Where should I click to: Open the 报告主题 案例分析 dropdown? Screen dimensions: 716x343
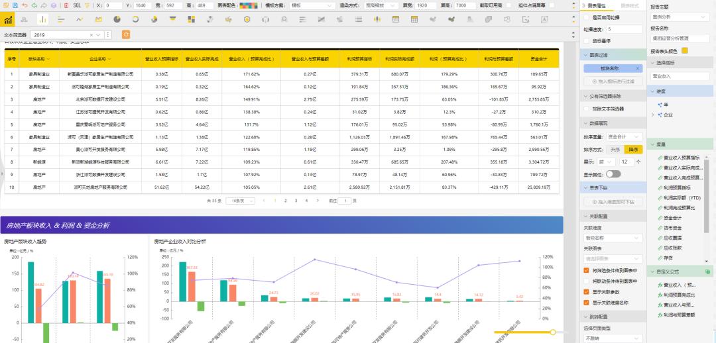[680, 17]
